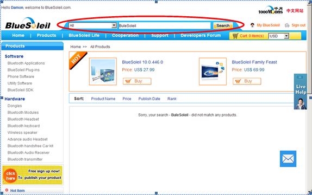Click the My BlueSoleil avatar icon
Image resolution: width=312 pixels, height=195 pixels.
pos(252,25)
